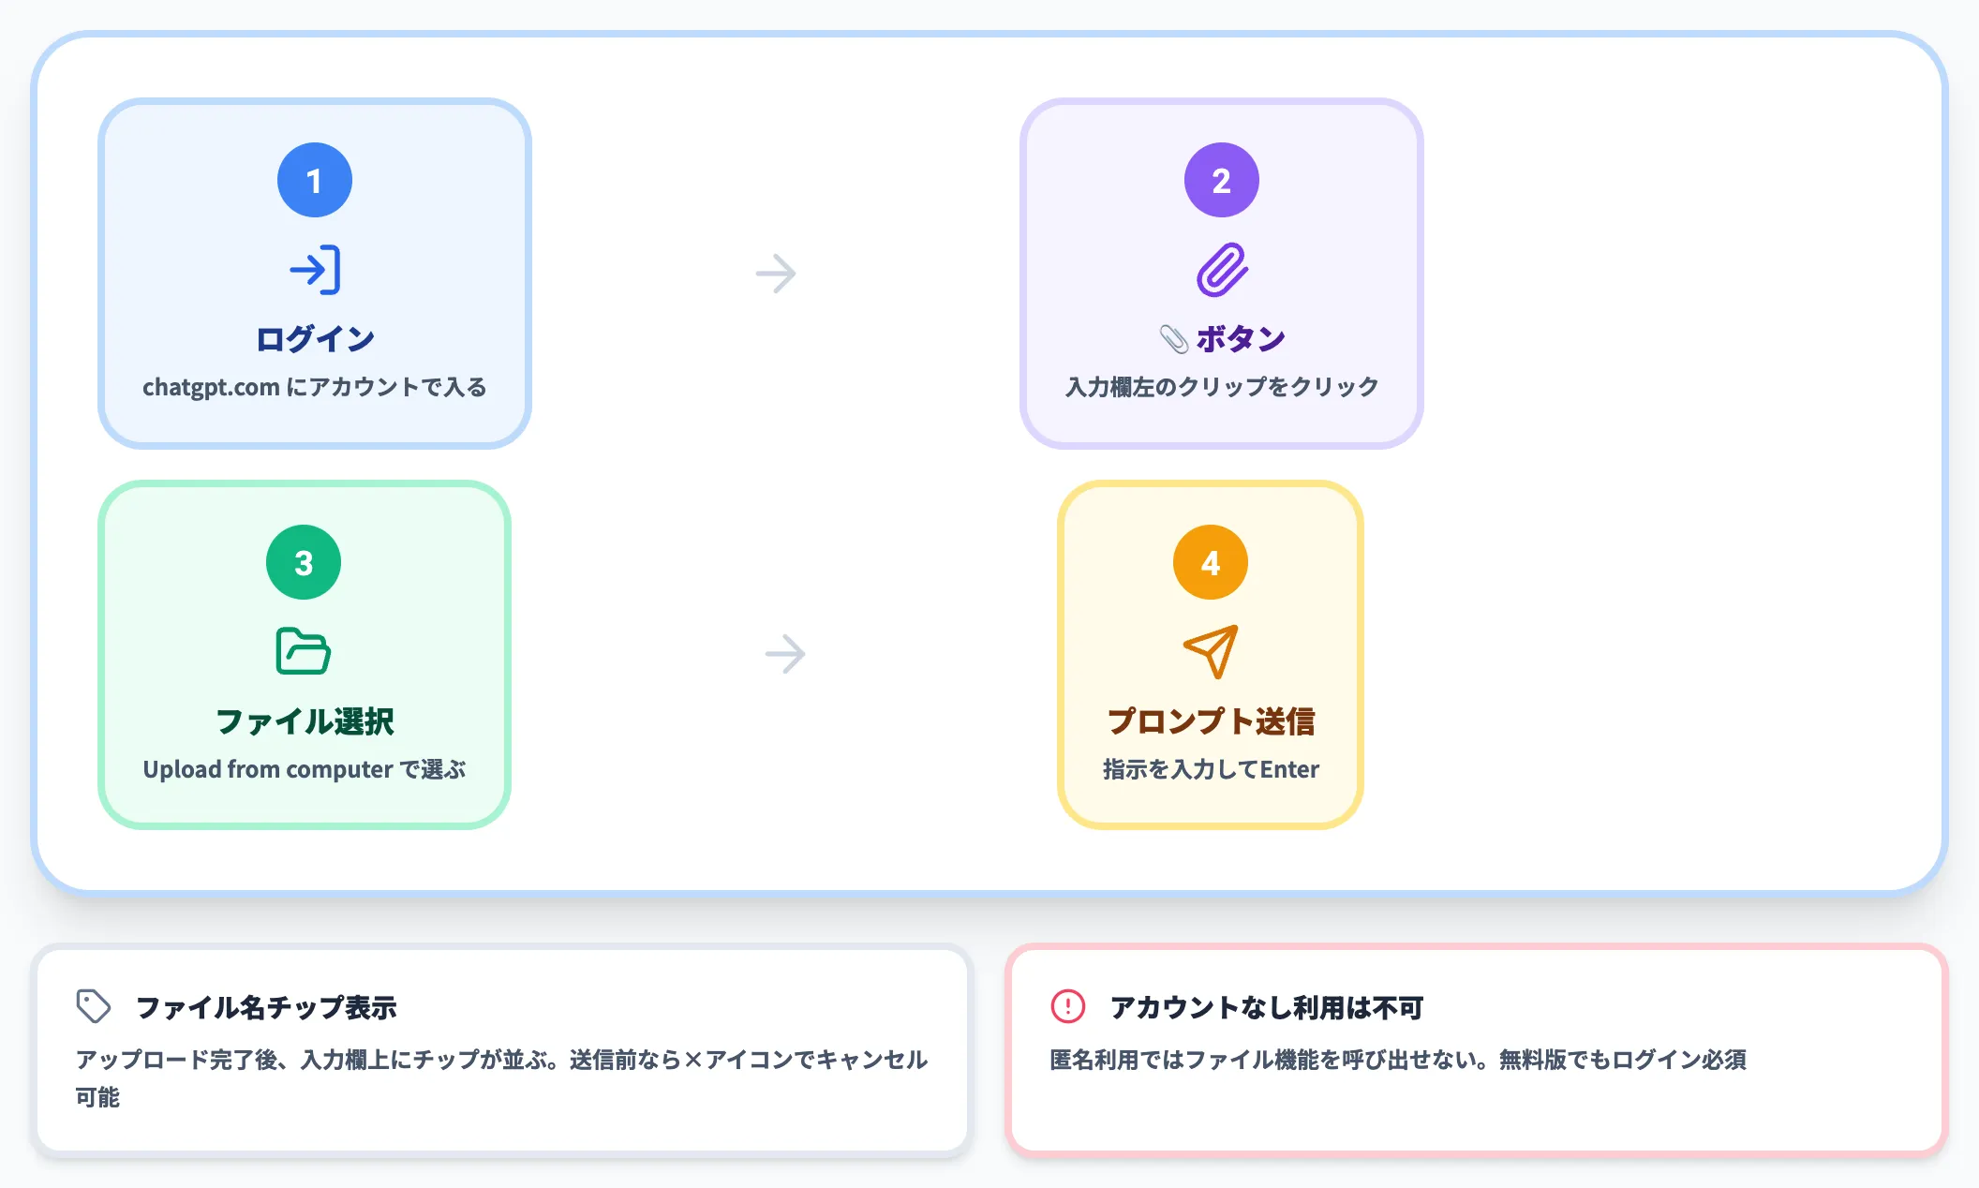Image resolution: width=1979 pixels, height=1188 pixels.
Task: Click the description starting with アップロード完了後
Action: tap(502, 1077)
